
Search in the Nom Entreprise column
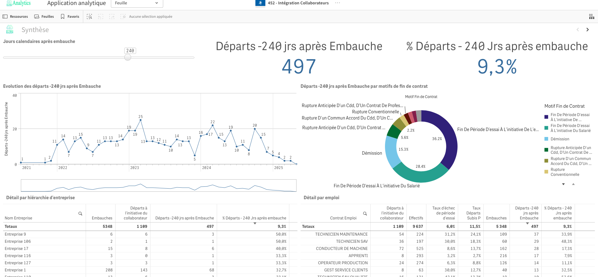[80, 214]
